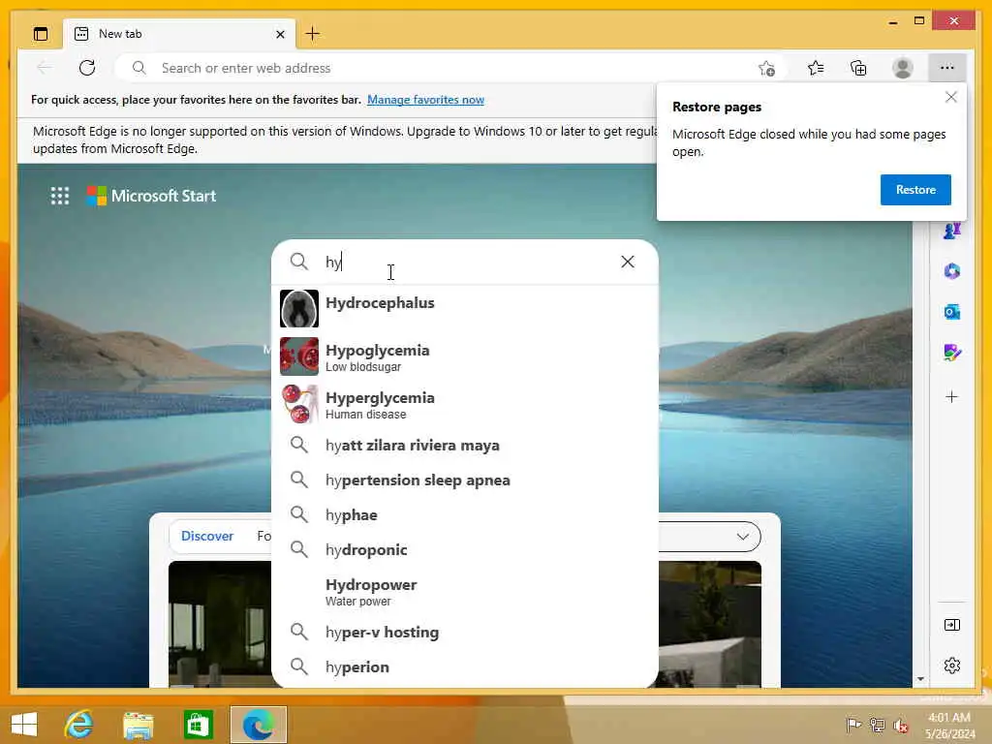Launch Internet Explorer from taskbar
Viewport: 992px width, 744px height.
click(78, 725)
